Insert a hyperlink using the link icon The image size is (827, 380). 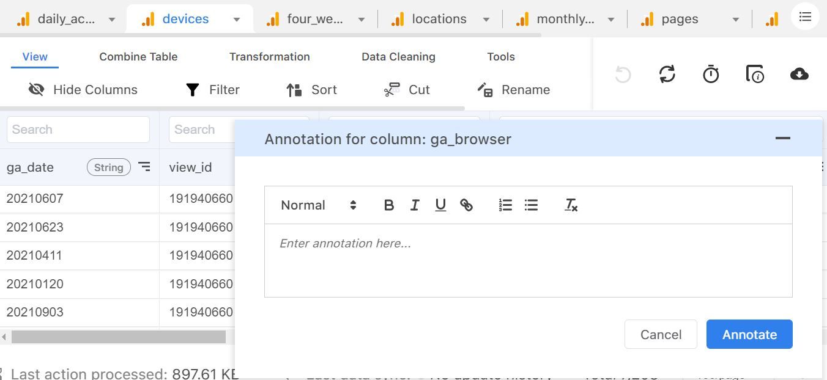(x=467, y=205)
